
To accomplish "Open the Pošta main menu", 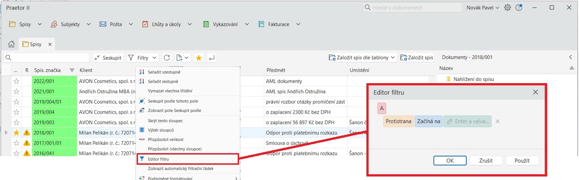I will pos(116,24).
